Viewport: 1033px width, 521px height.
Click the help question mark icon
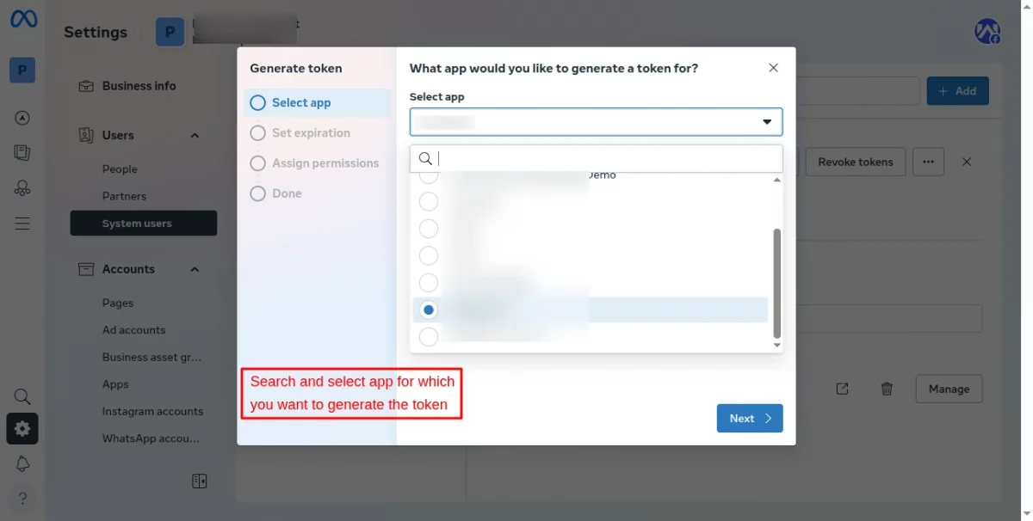pyautogui.click(x=22, y=497)
